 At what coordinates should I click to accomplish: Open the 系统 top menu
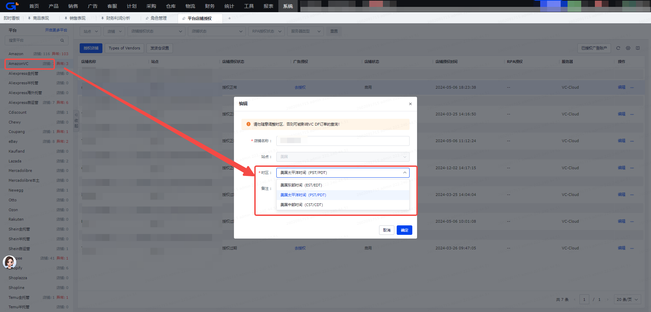pos(288,6)
